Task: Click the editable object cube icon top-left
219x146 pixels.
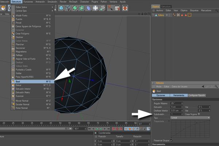Action: tap(3, 8)
